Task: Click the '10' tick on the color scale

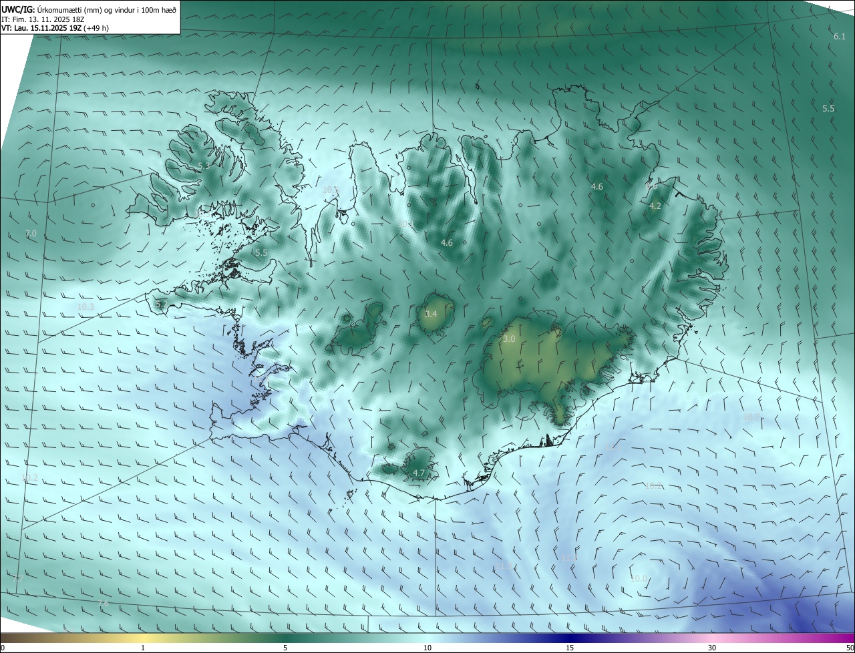Action: 427,648
